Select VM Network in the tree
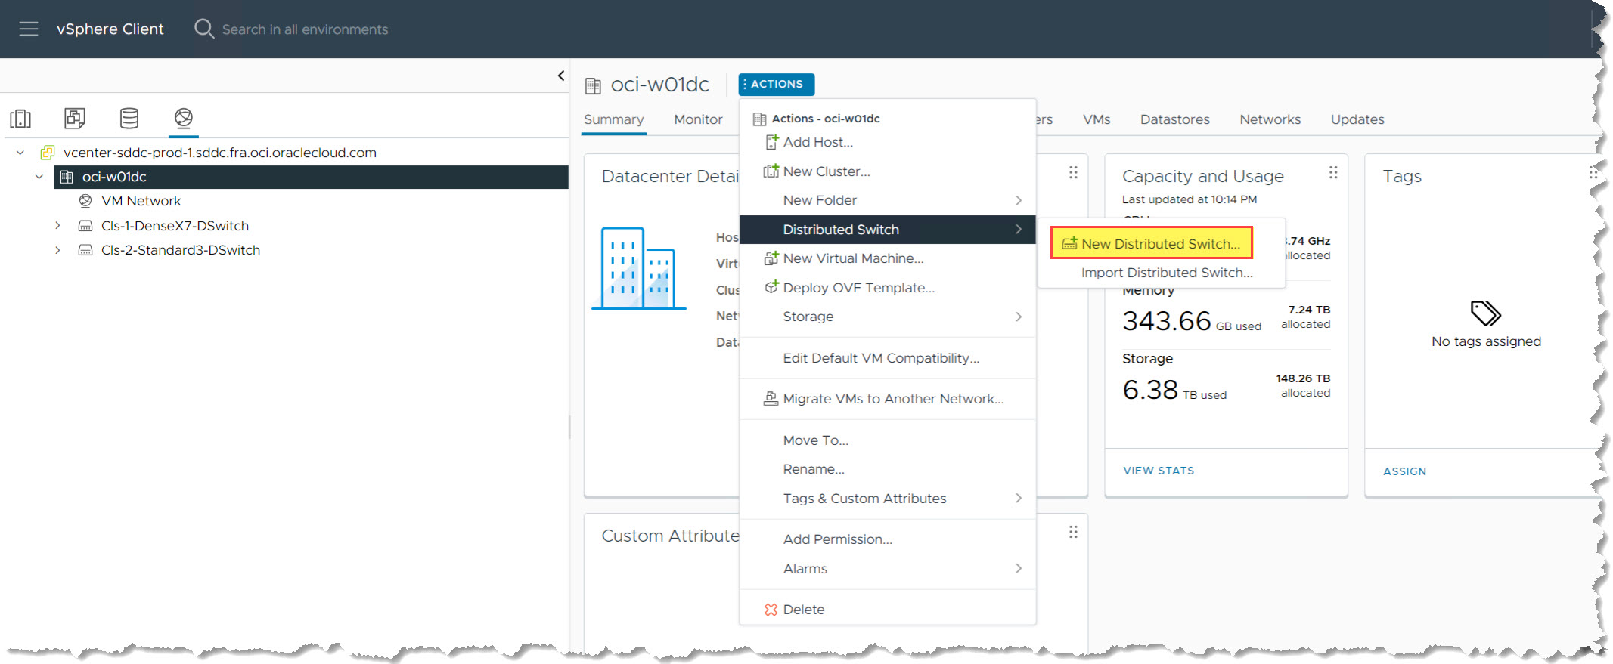 (141, 201)
